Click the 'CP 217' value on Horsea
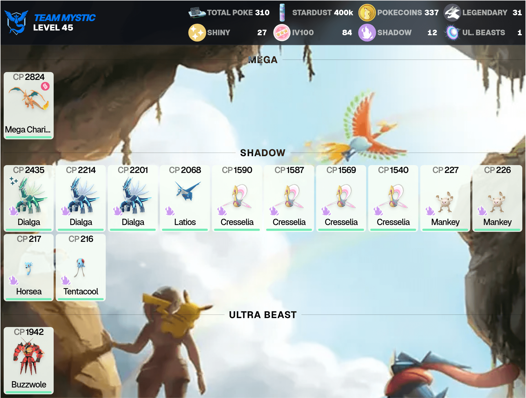The height and width of the screenshot is (398, 526). click(29, 239)
